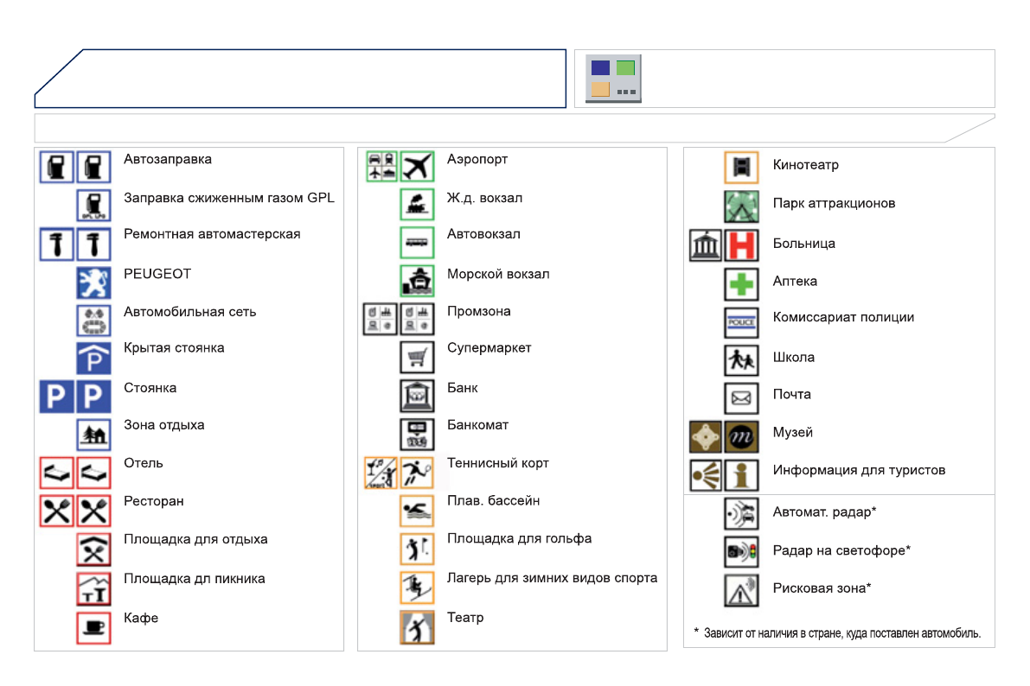Click the ATM (Банкомат) icon
This screenshot has width=1030, height=686.
coord(417,434)
